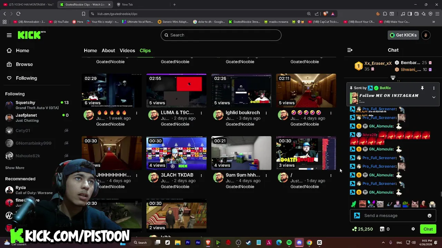Open Cety01 offline channel
The width and height of the screenshot is (442, 248).
click(x=37, y=131)
